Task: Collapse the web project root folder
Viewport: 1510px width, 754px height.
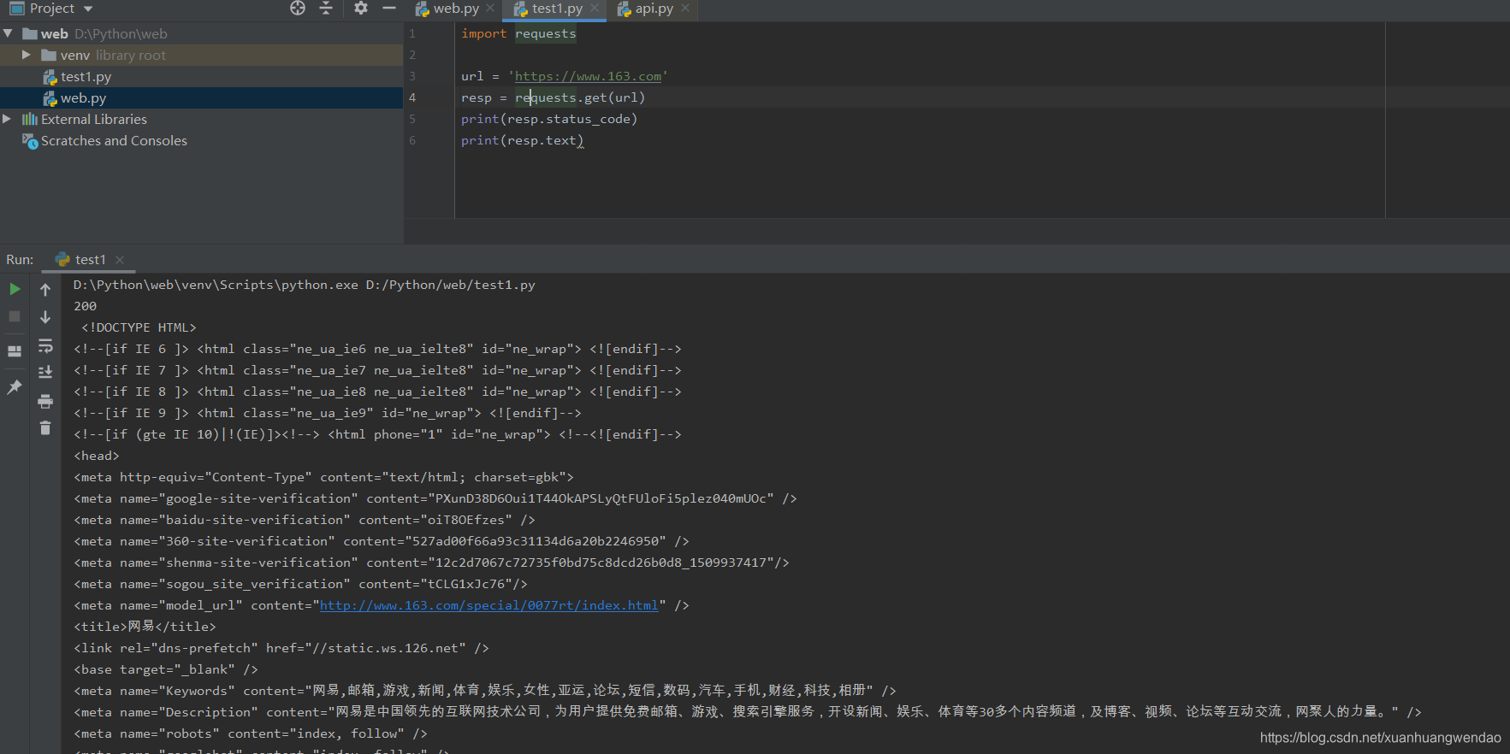Action: click(x=8, y=33)
